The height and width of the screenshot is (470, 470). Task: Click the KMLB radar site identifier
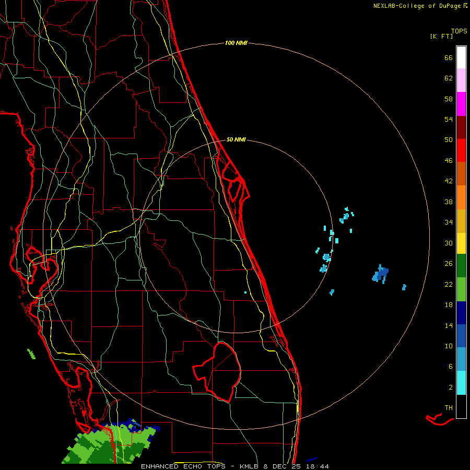[x=250, y=466]
